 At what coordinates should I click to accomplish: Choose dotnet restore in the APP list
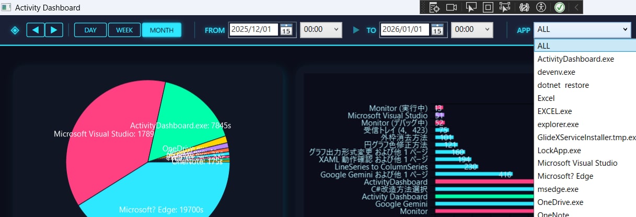(585, 85)
